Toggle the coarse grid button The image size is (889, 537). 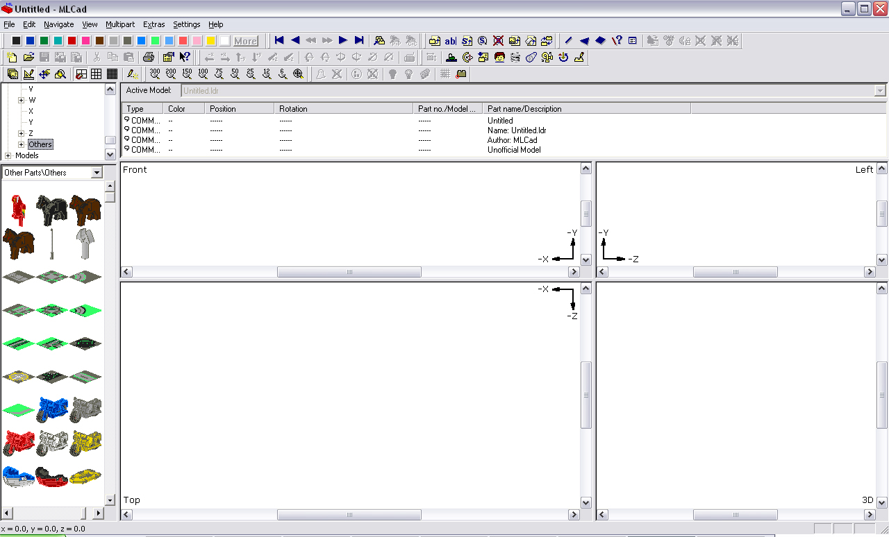point(81,74)
